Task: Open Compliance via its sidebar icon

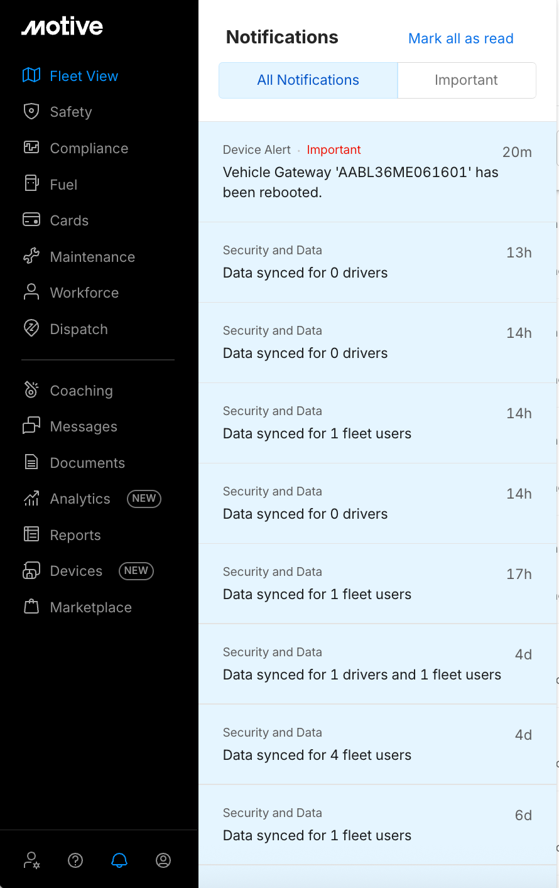Action: click(x=31, y=148)
